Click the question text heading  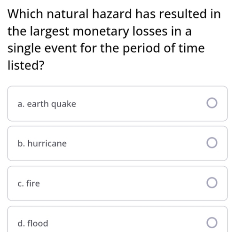[114, 39]
